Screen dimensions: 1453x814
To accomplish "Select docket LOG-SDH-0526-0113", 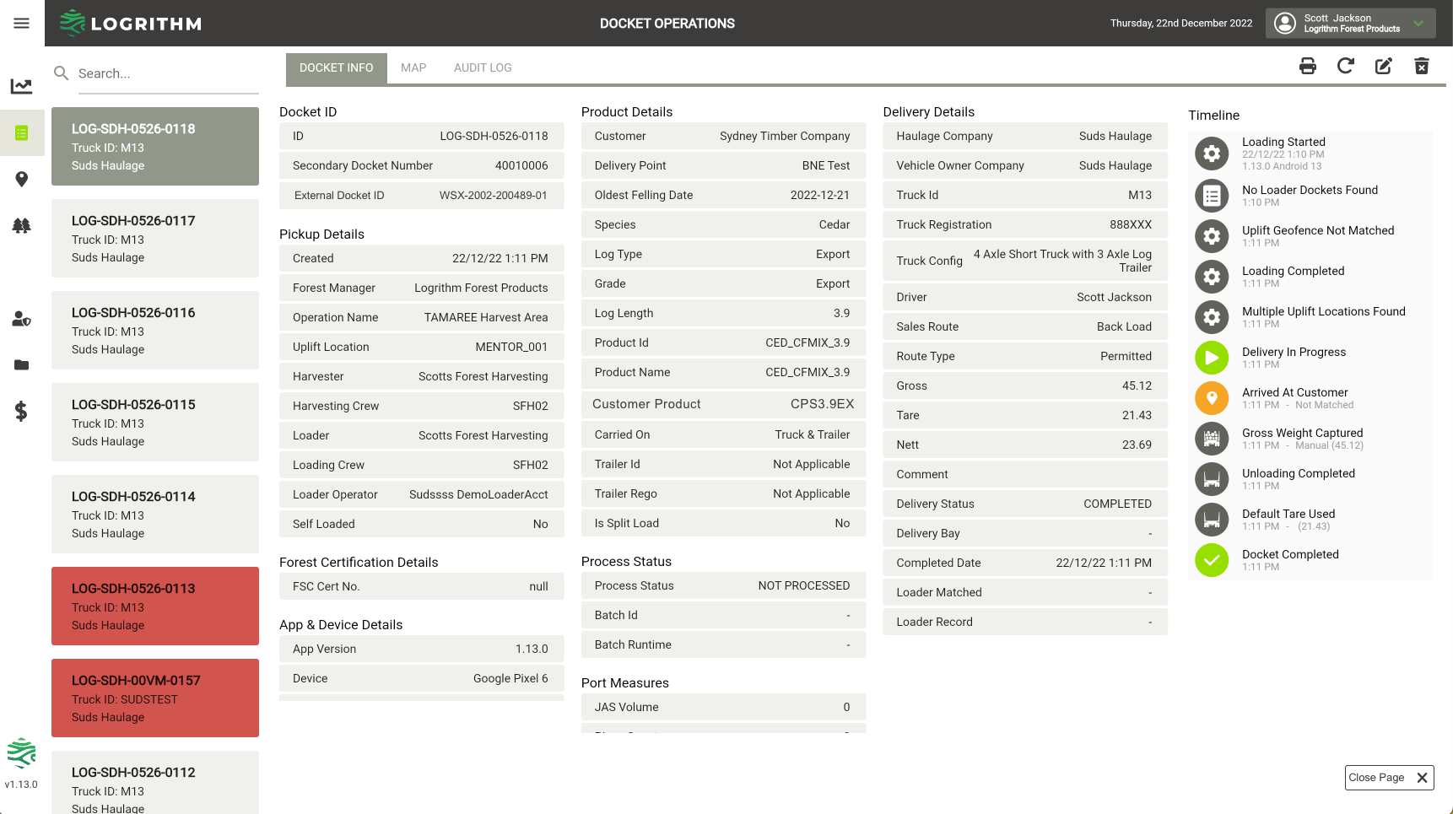I will [x=155, y=606].
